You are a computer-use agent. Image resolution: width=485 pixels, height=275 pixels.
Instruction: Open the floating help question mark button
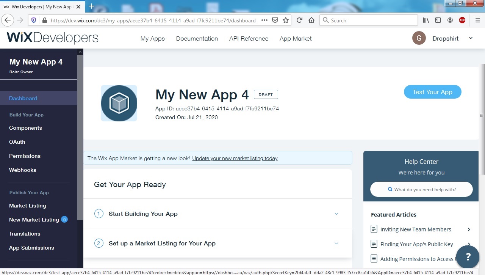(468, 257)
